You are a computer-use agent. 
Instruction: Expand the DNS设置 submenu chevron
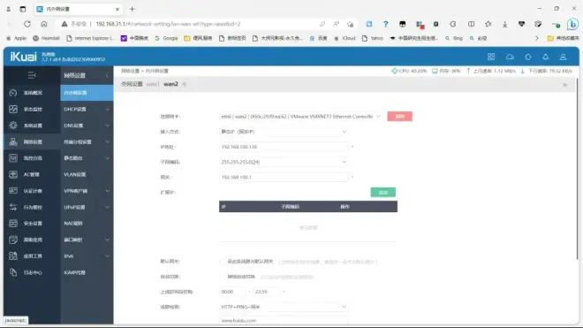[x=107, y=126]
